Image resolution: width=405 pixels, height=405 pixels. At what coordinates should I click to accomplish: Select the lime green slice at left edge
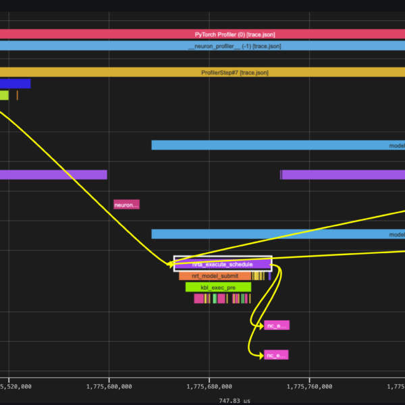[x=5, y=95]
